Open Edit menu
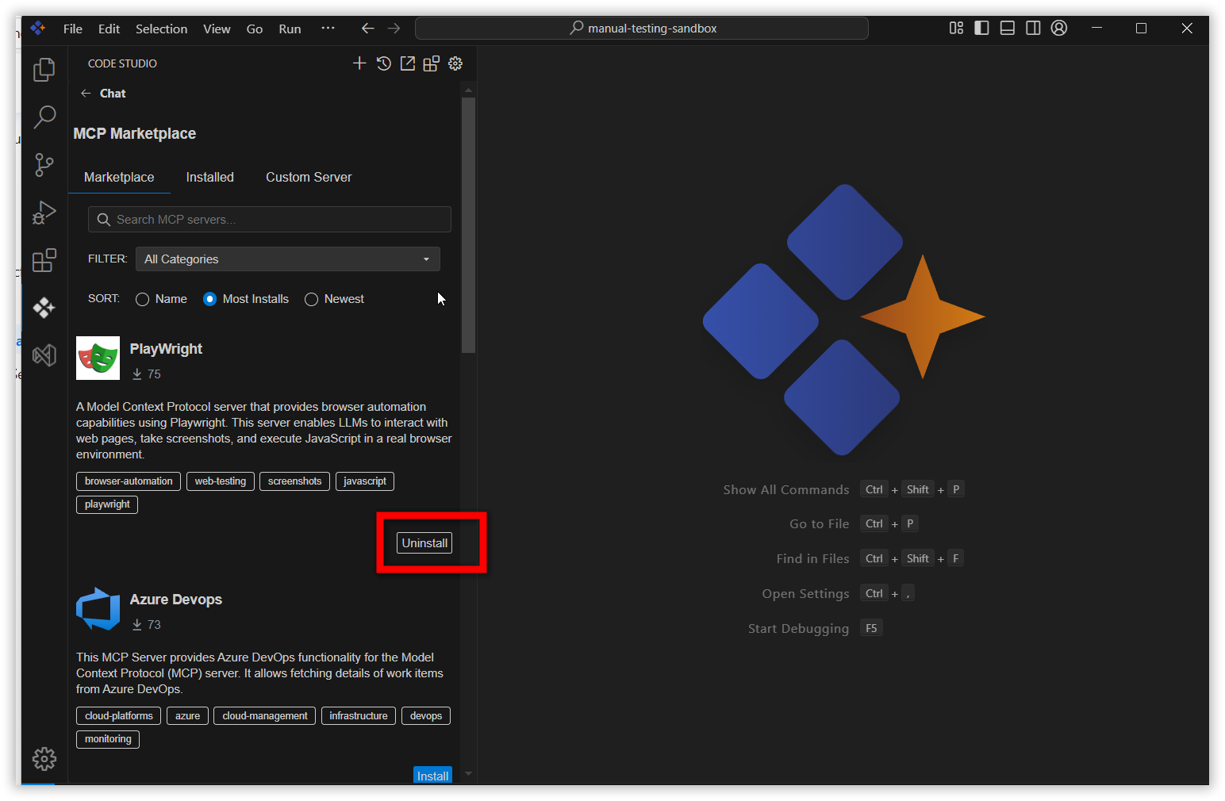 point(109,29)
